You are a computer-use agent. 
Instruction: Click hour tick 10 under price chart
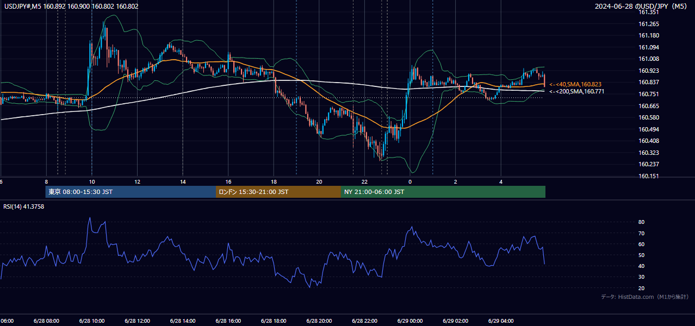(92, 181)
